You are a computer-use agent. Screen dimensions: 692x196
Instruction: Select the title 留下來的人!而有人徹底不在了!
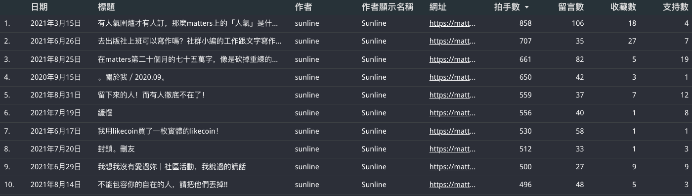[151, 95]
